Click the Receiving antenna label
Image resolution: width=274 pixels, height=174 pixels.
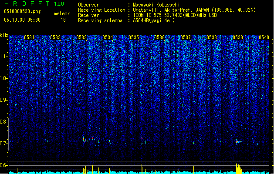coord(100,20)
